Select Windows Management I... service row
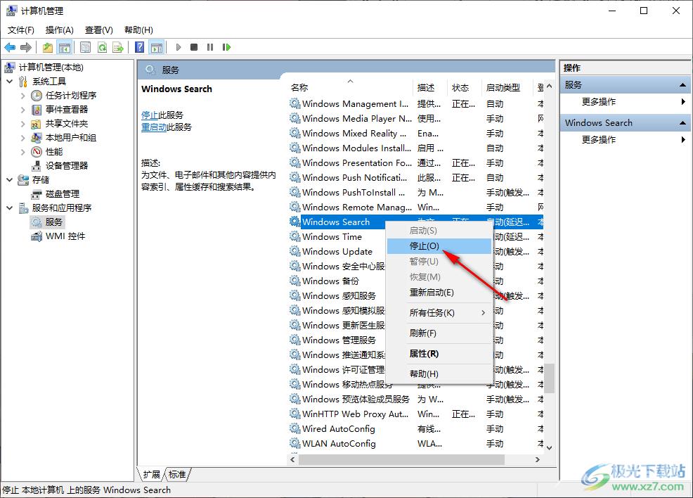 [x=416, y=104]
